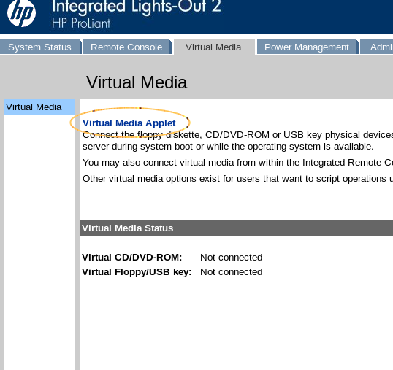
Task: Click the HP ProLiant subtitle text
Action: [x=81, y=23]
